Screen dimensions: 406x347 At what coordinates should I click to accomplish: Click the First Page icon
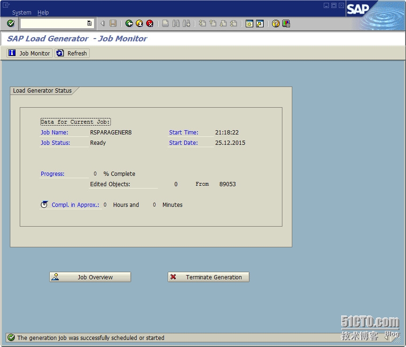(x=202, y=24)
